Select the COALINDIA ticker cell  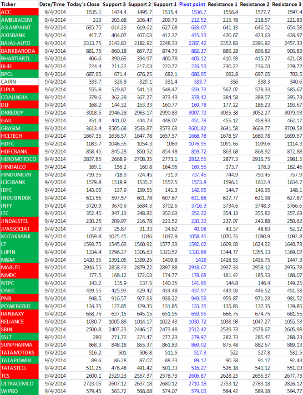[x=20, y=97]
